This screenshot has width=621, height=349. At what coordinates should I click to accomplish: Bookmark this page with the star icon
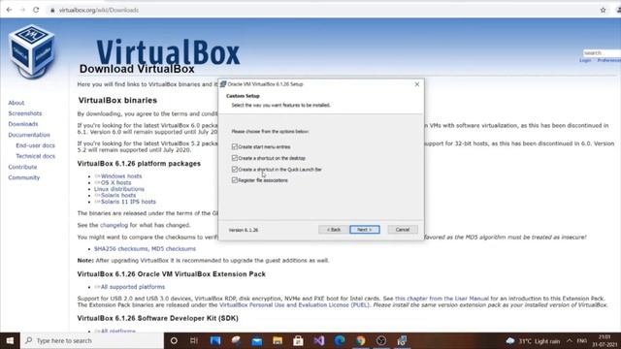(603, 10)
